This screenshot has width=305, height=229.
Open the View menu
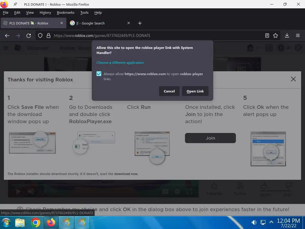pos(30,13)
